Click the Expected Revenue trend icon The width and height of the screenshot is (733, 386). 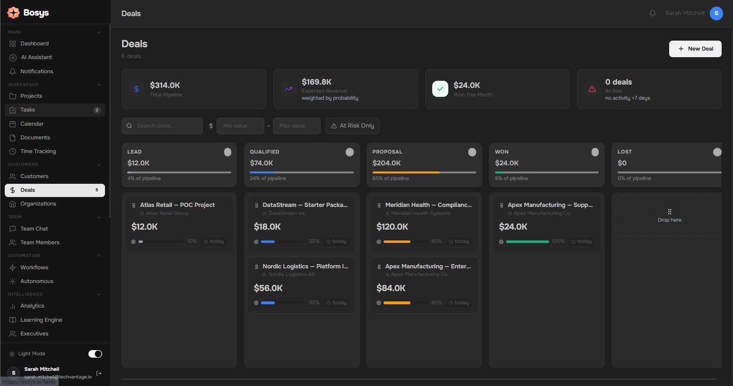[x=288, y=89]
